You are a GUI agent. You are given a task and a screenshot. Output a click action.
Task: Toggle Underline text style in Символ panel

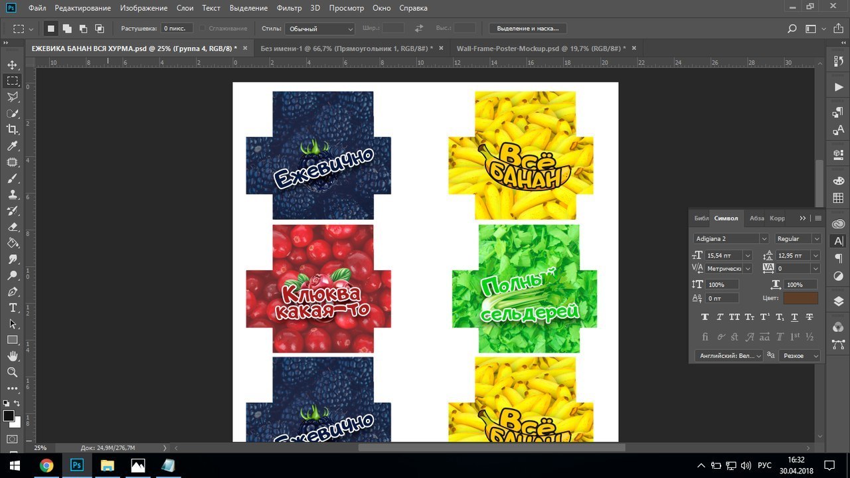click(x=794, y=317)
